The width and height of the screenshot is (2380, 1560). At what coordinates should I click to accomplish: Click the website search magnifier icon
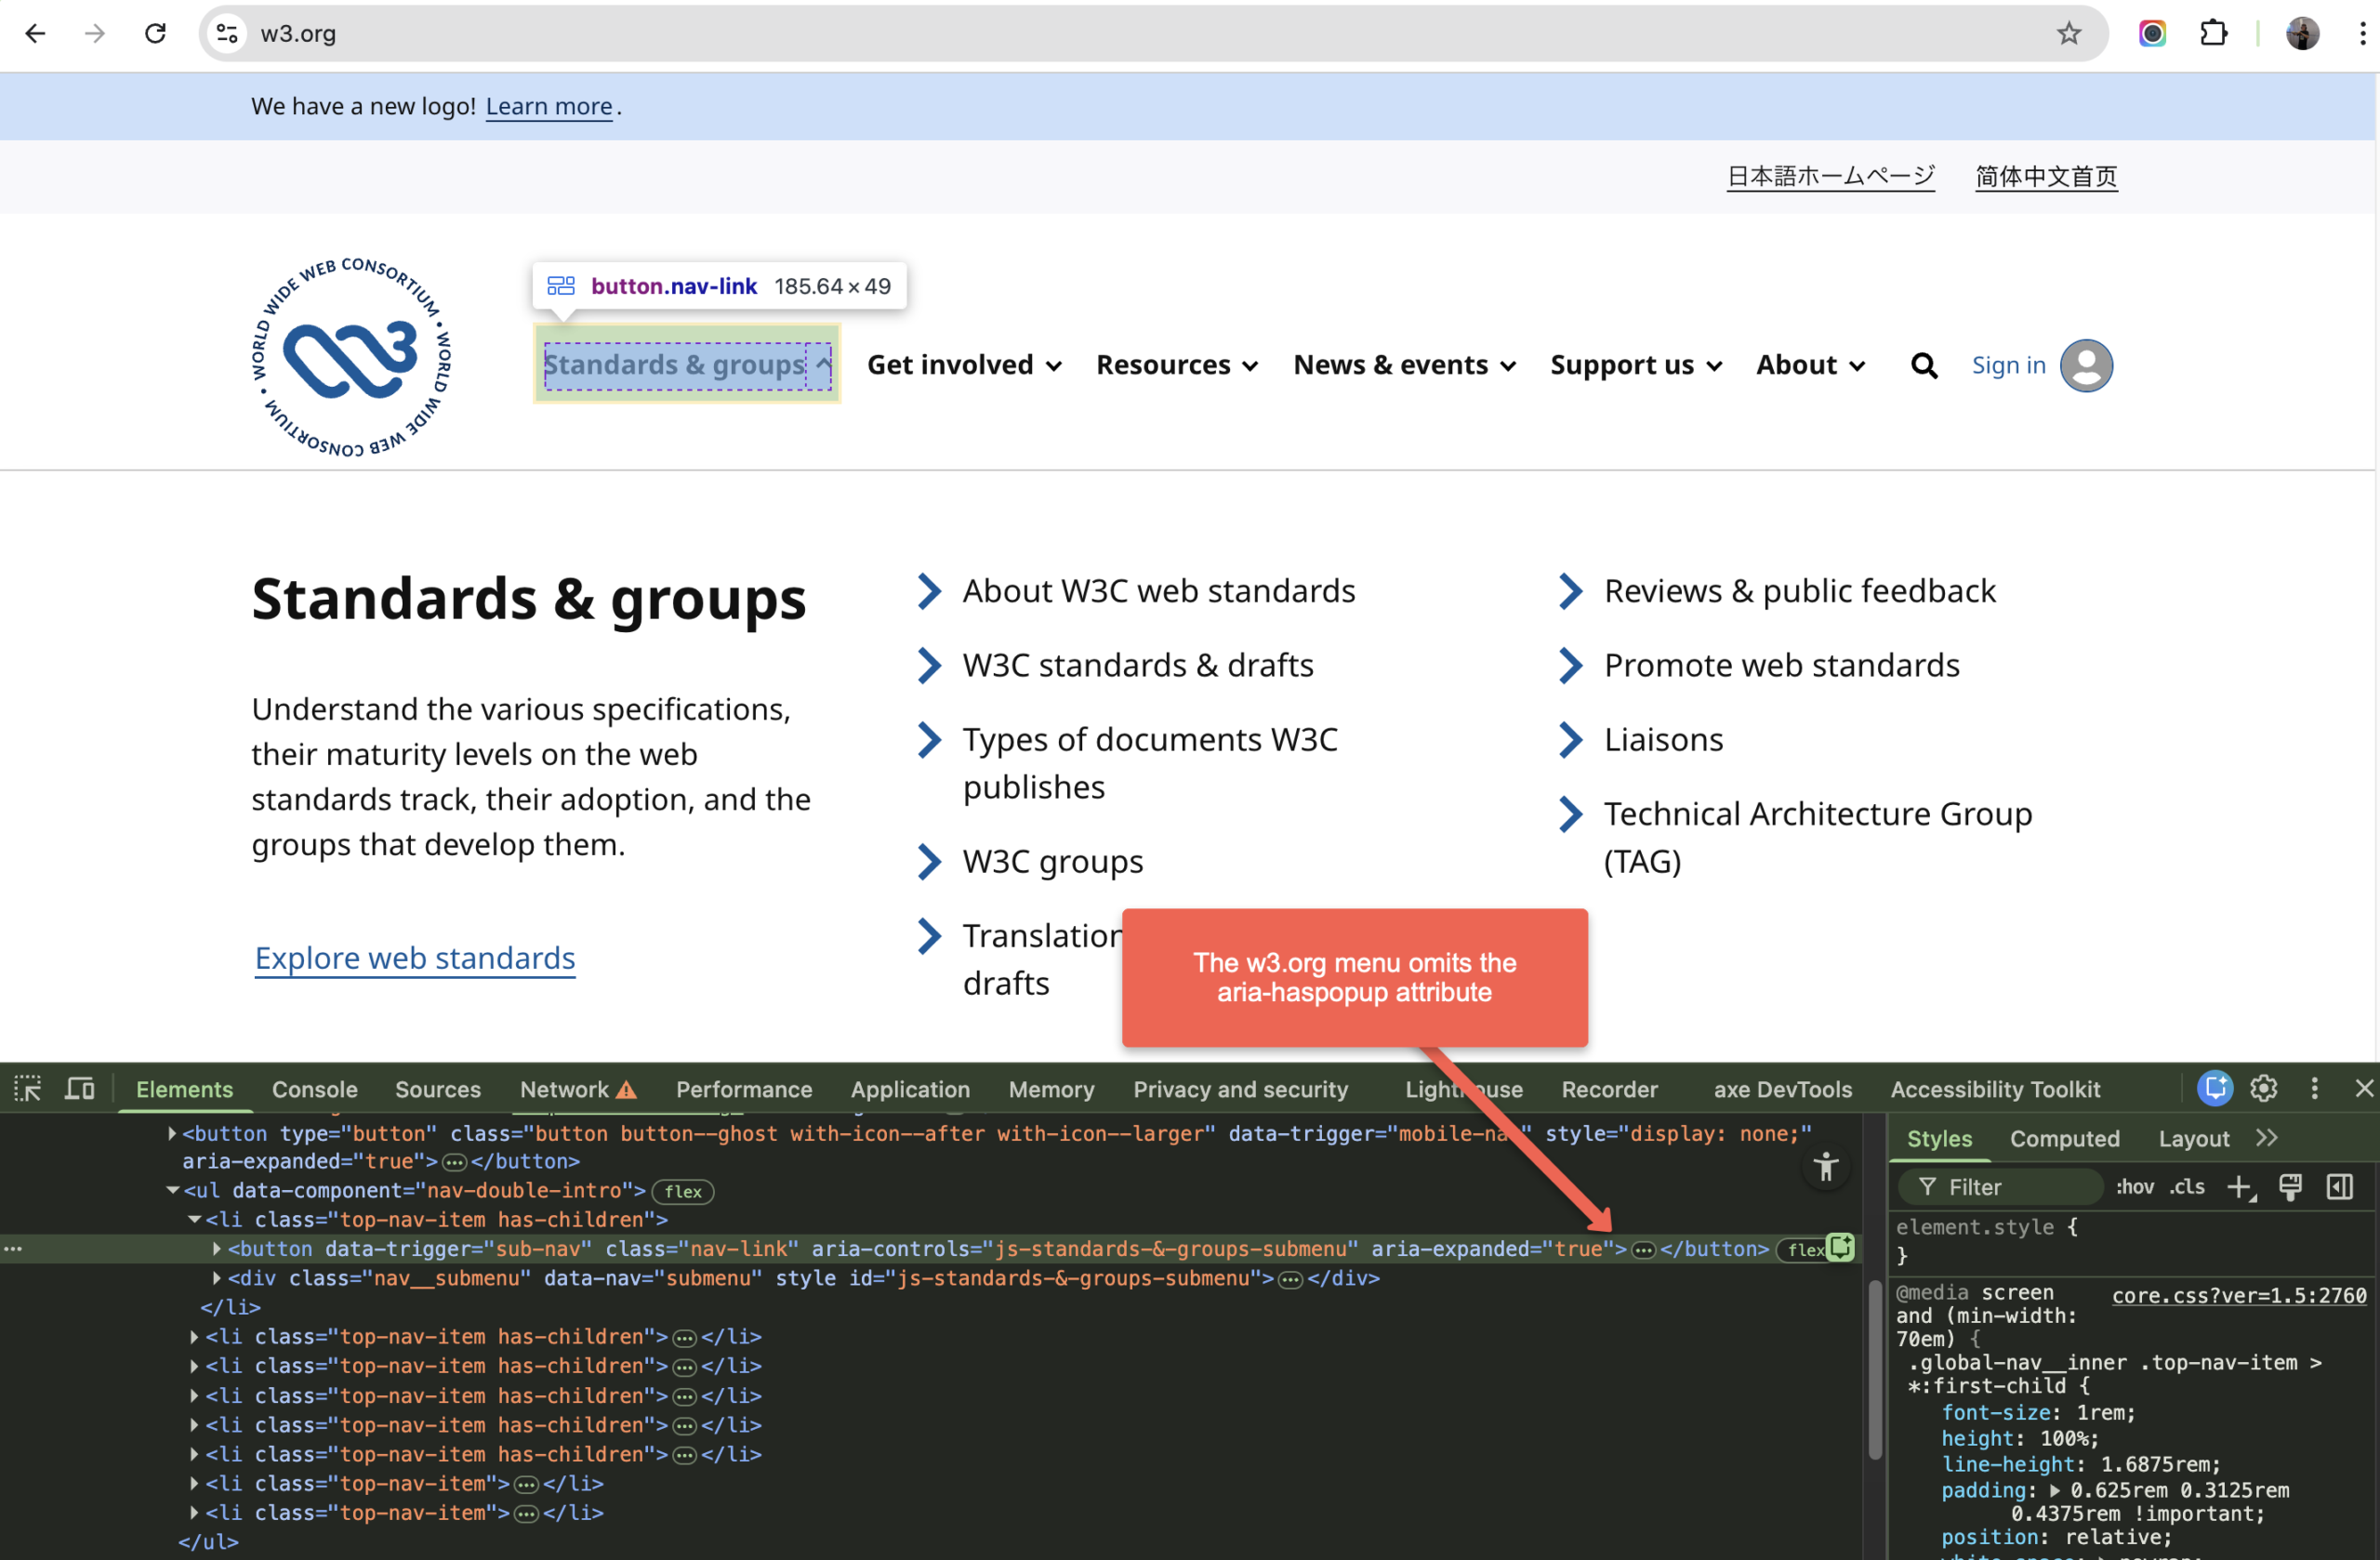[x=1924, y=366]
